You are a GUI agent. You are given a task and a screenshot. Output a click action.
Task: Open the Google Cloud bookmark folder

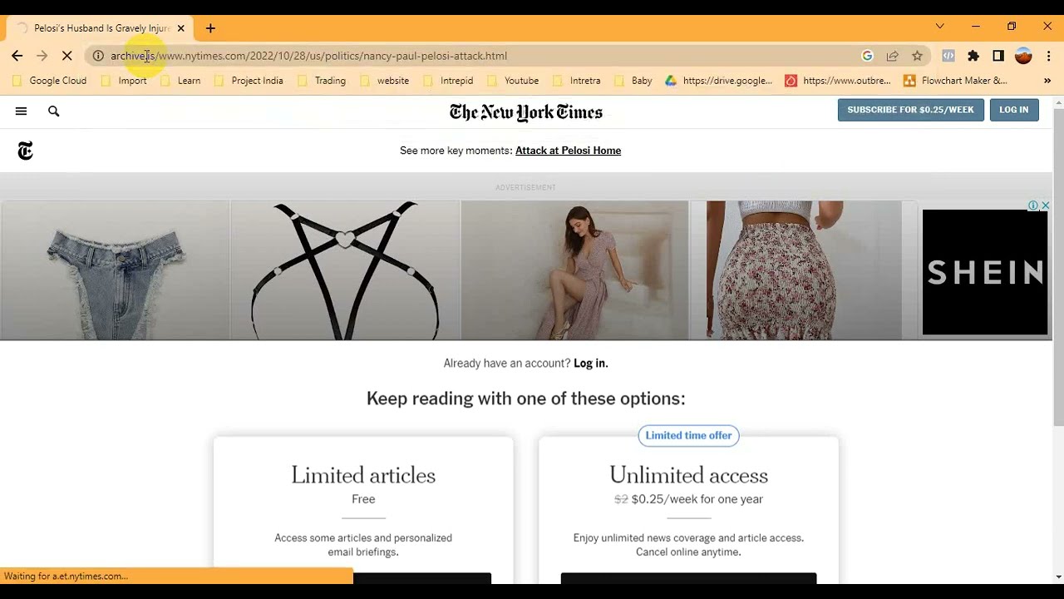pyautogui.click(x=49, y=81)
